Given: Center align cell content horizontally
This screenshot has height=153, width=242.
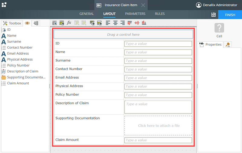Looking at the screenshot, I should (115, 23).
